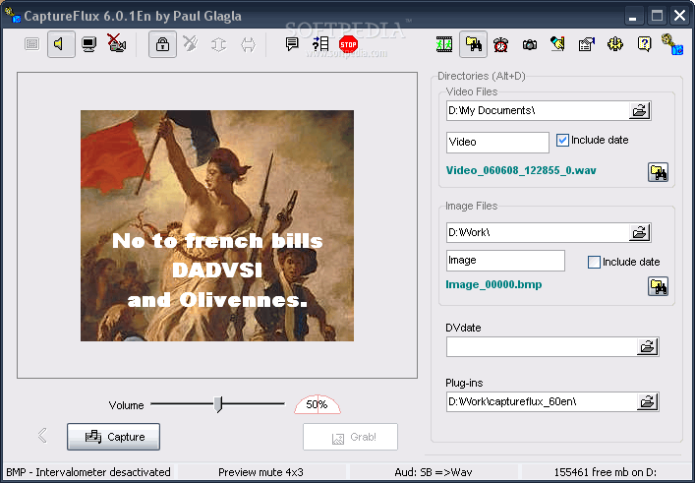
Task: Click the vertical stretch arrows icon
Action: [218, 44]
